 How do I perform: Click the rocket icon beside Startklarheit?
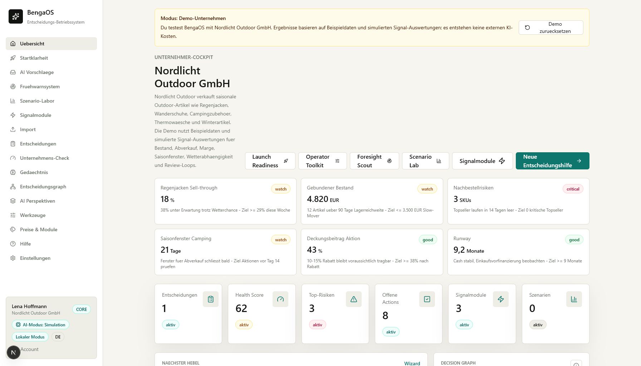13,58
